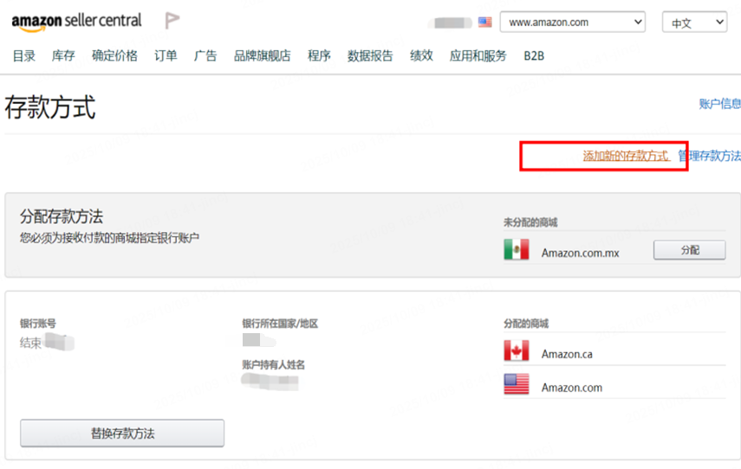Click the 未分配的商城 label
The height and width of the screenshot is (469, 741).
click(x=530, y=222)
